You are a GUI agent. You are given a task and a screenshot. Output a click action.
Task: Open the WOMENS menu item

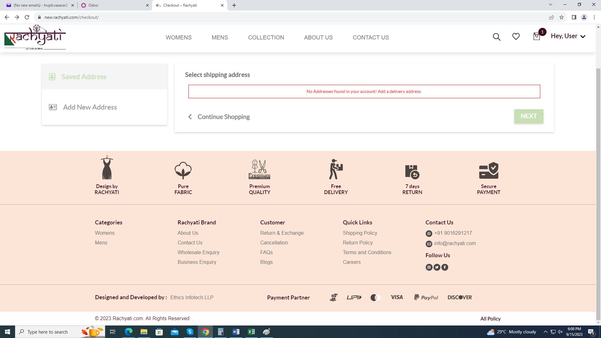(178, 38)
